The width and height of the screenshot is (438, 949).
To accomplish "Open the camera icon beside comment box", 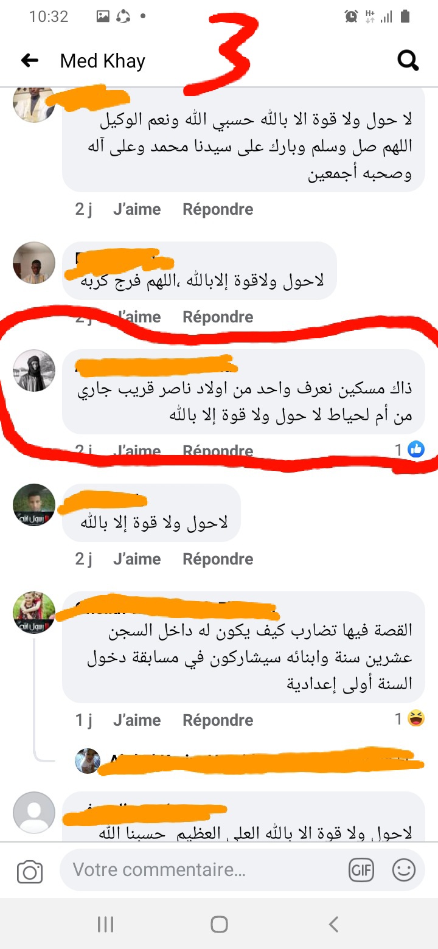I will 30,872.
